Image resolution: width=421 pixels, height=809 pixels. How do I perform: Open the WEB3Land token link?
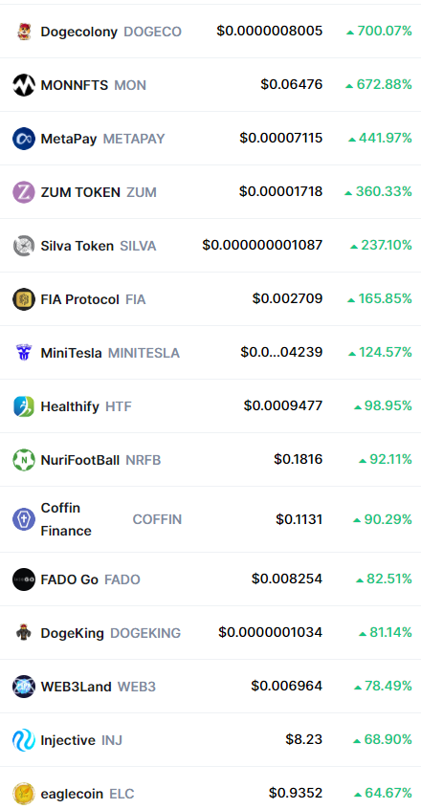[76, 687]
